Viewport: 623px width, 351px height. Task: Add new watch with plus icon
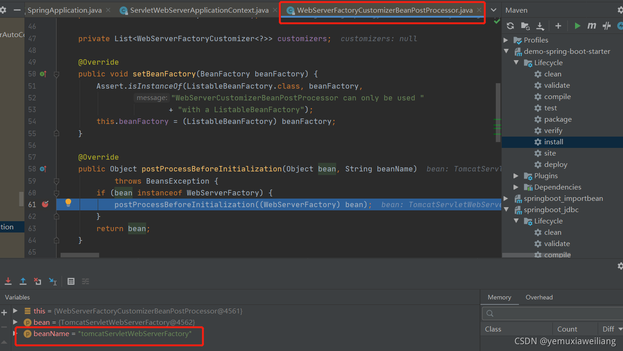point(4,312)
